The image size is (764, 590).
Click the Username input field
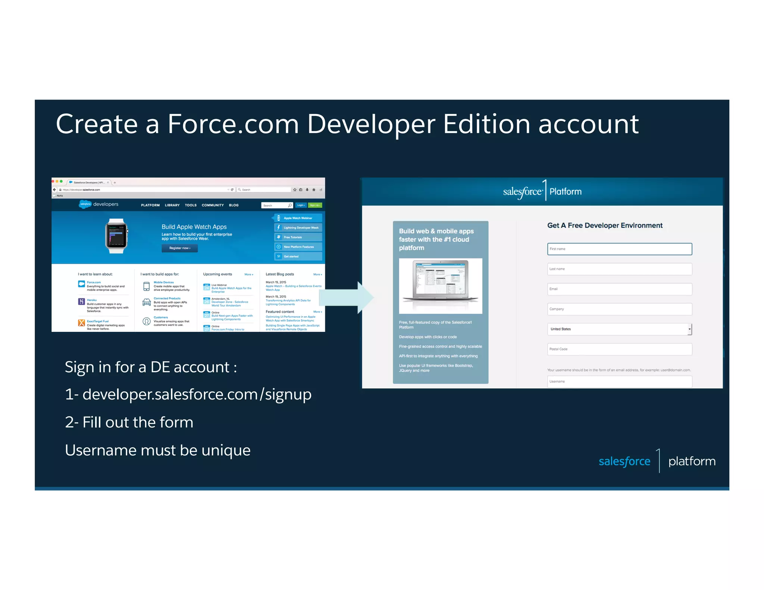click(x=619, y=382)
